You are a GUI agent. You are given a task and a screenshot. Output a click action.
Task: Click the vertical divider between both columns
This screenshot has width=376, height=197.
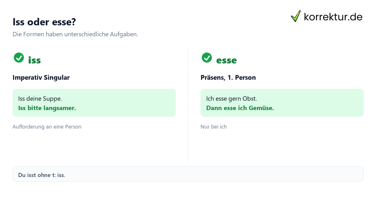click(188, 105)
